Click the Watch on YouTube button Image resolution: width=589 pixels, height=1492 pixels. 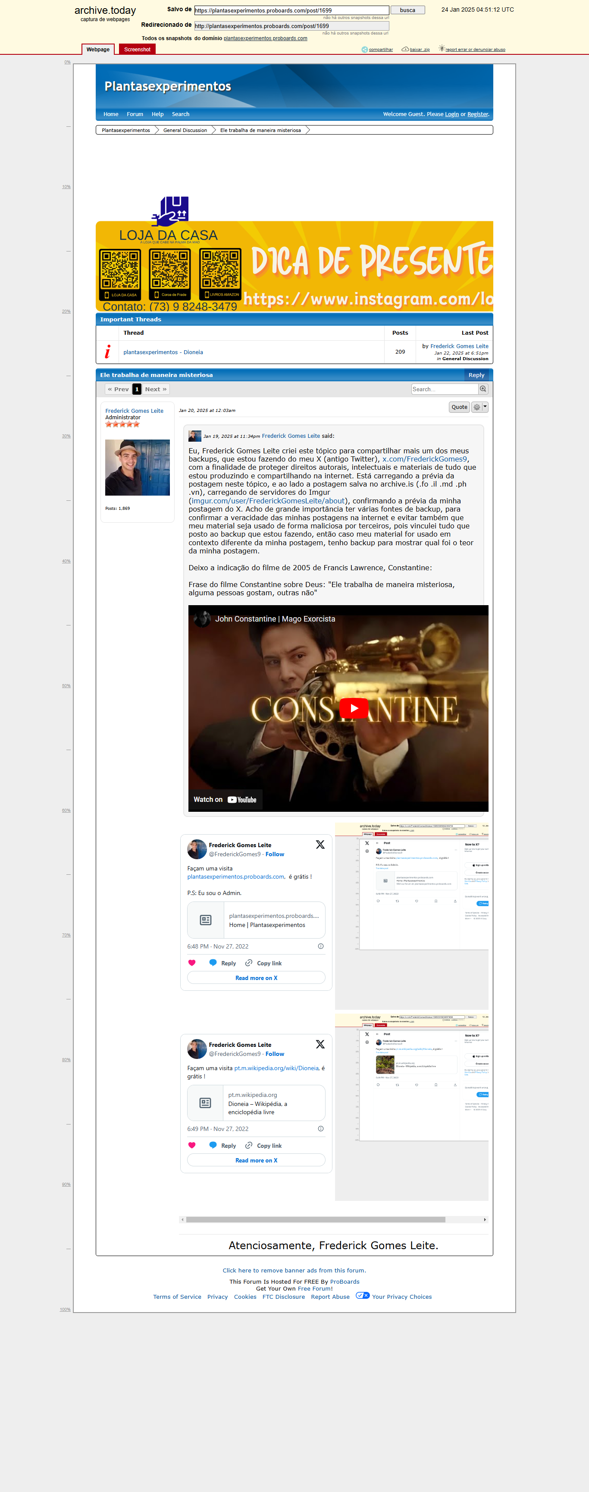point(225,799)
